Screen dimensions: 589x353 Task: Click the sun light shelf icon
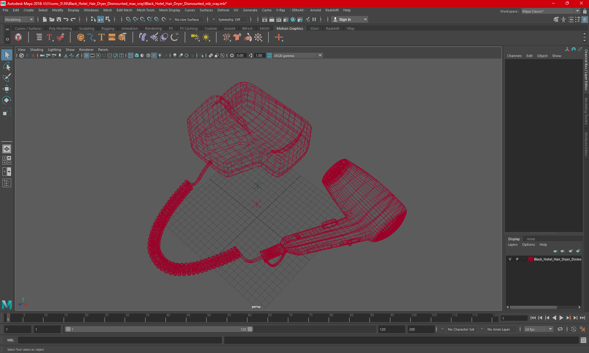click(206, 37)
